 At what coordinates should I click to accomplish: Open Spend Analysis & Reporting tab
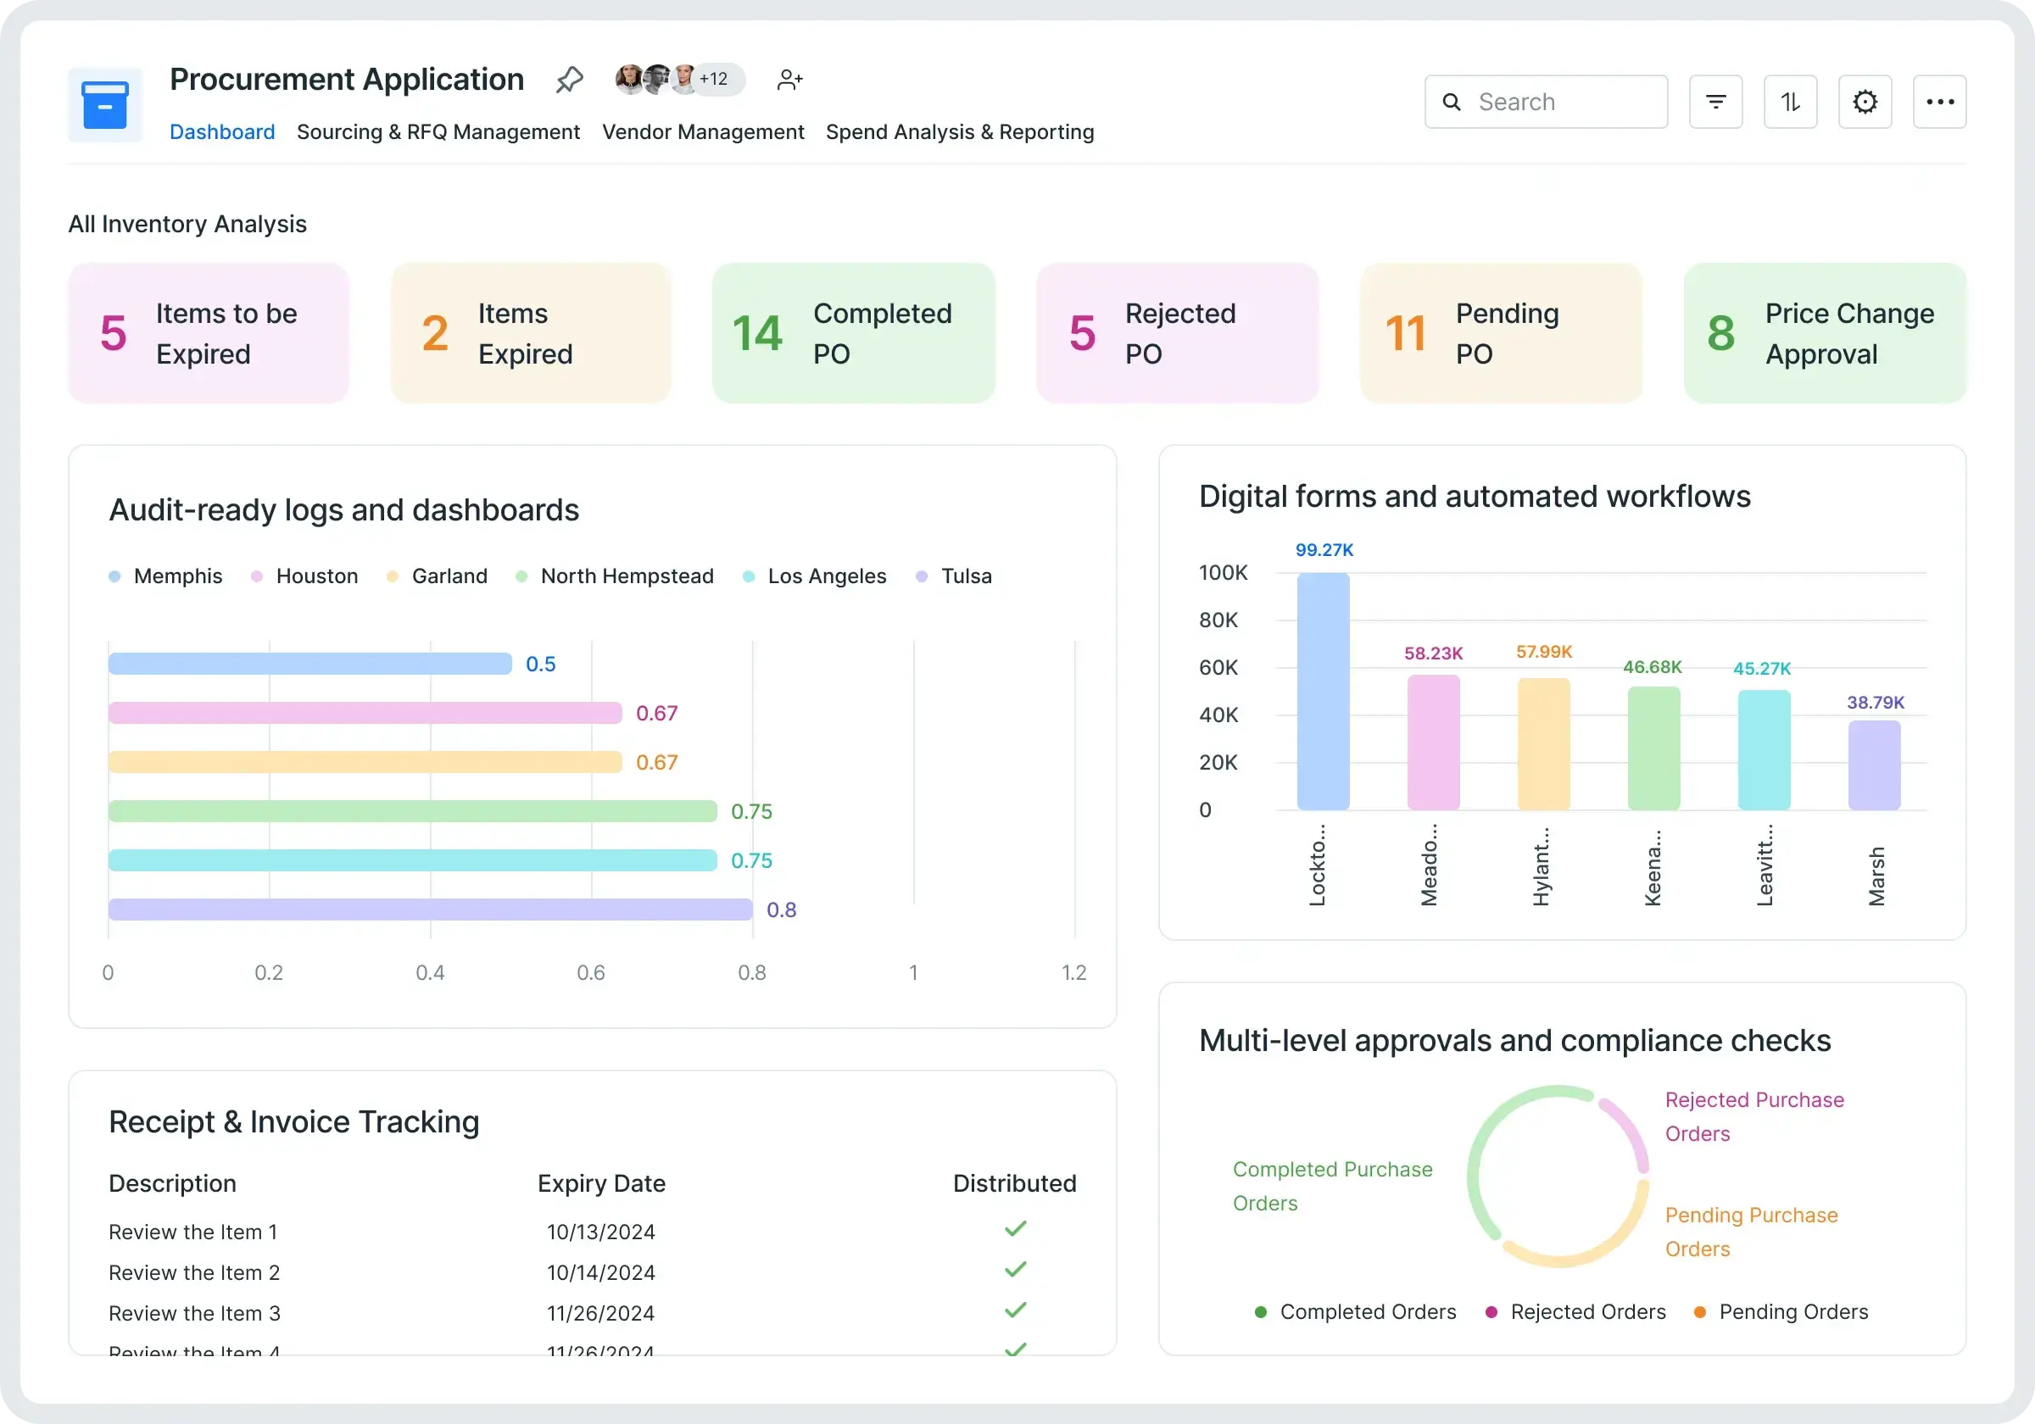[x=959, y=132]
